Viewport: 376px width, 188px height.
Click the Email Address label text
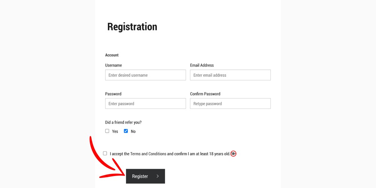[202, 65]
